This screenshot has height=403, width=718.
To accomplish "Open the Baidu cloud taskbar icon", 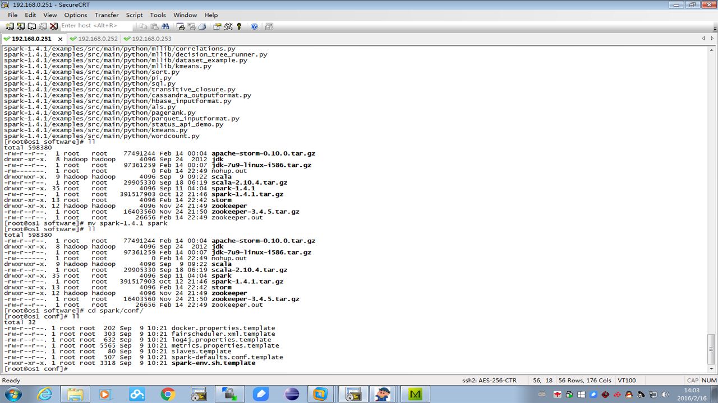I will [x=137, y=394].
